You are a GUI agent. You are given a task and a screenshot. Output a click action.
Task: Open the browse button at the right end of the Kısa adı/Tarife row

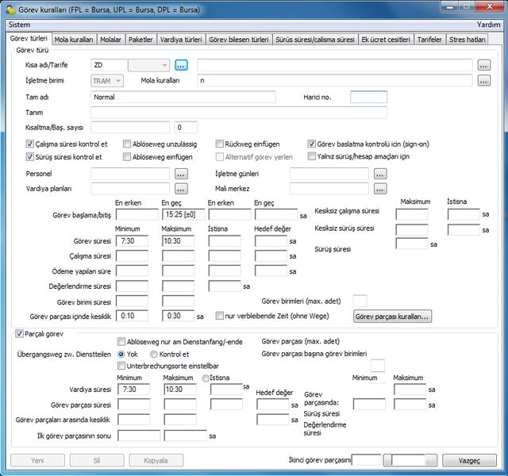(483, 65)
